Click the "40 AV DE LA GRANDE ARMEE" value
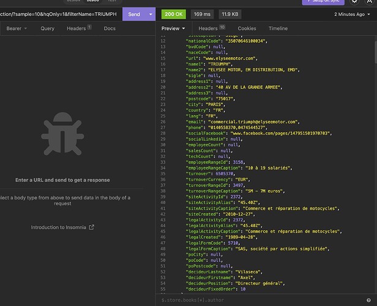This screenshot has height=306, width=377. point(248,88)
